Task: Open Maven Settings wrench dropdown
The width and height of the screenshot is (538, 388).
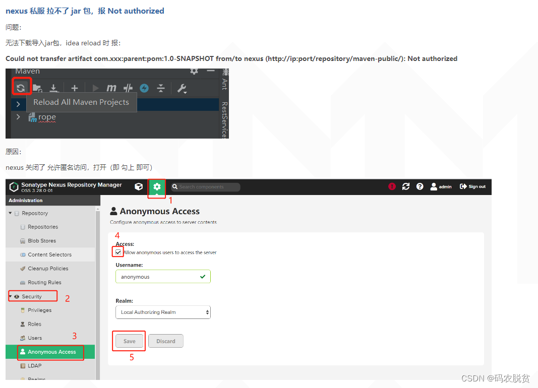Action: (x=182, y=88)
